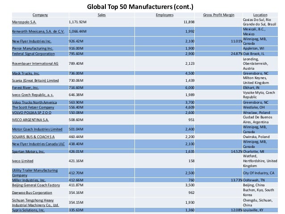The width and height of the screenshot is (285, 214).
Task: Open The Scott Fetzer Company link
Action: click(x=33, y=108)
